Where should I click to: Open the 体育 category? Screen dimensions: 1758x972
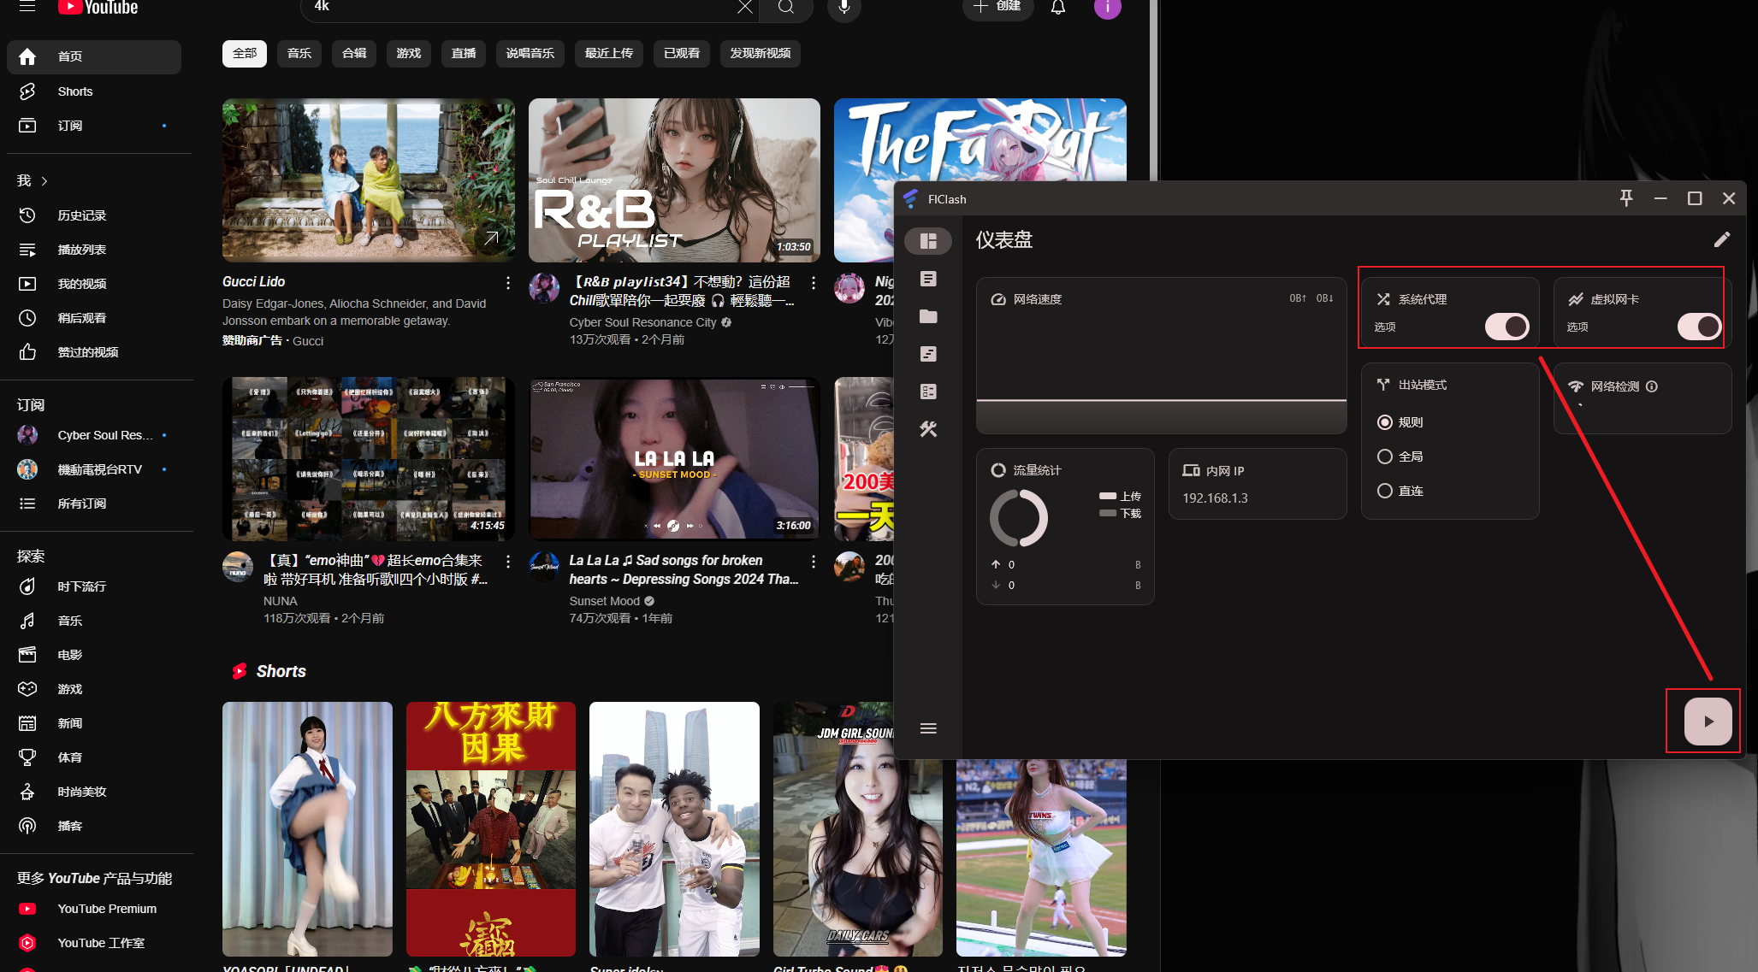coord(94,757)
